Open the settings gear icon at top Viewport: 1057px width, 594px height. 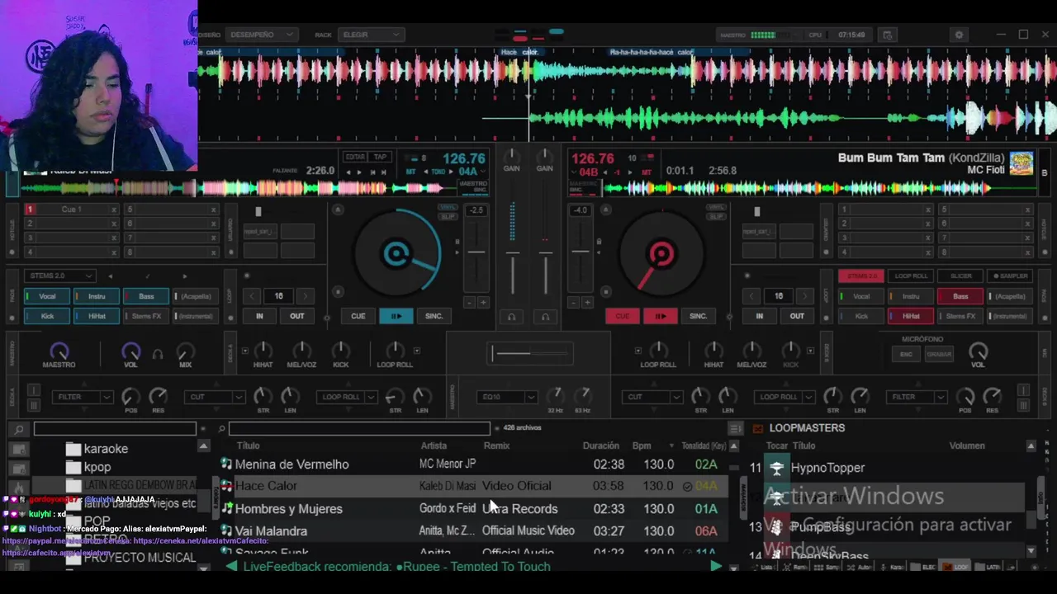point(959,35)
